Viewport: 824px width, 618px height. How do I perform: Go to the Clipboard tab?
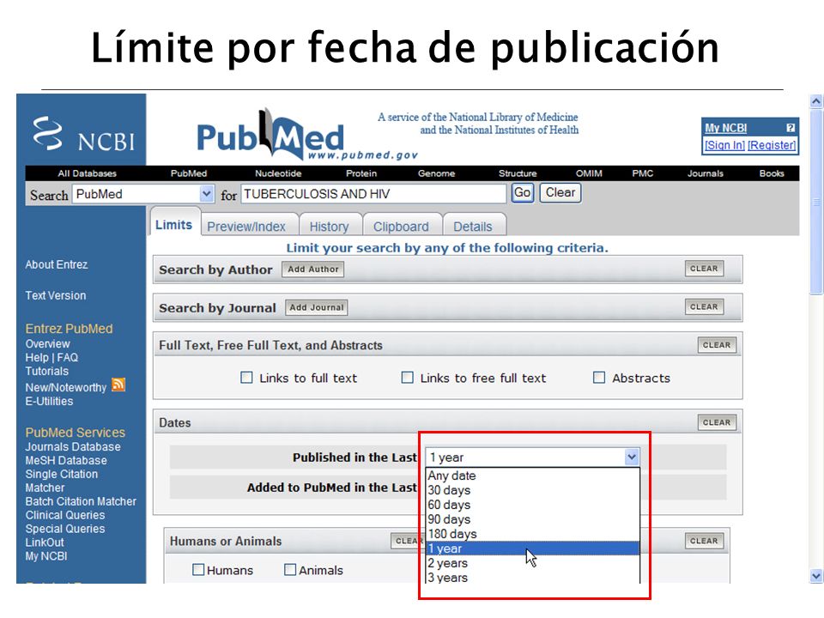401,227
